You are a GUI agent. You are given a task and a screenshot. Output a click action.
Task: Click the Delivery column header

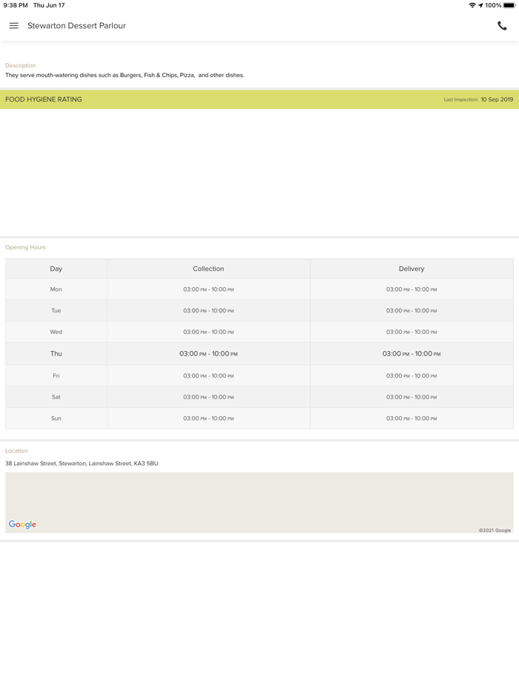tap(411, 269)
